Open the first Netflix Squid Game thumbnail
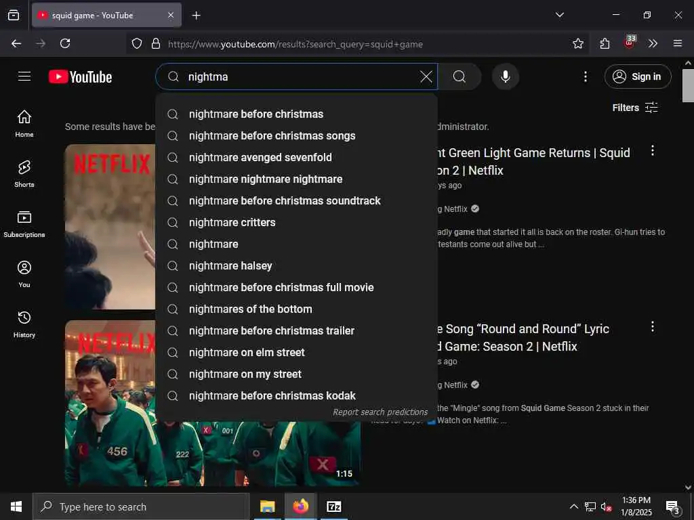 coord(110,226)
